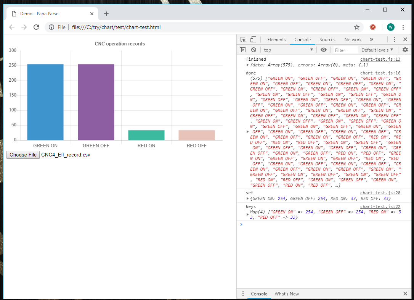Click the purple GREEN OFF bar
This screenshot has height=300, width=414.
(96, 102)
